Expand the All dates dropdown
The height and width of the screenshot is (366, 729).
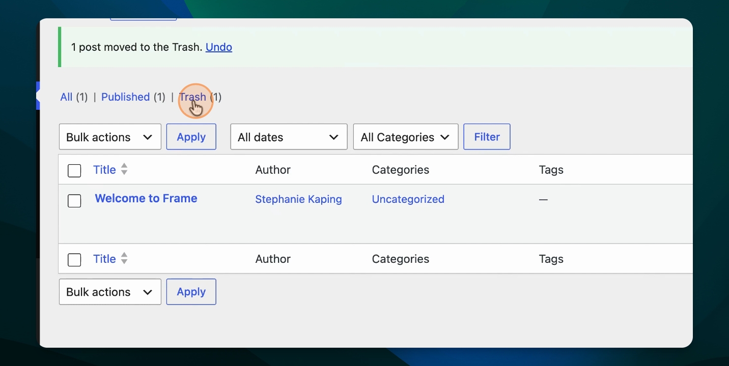[x=289, y=137]
